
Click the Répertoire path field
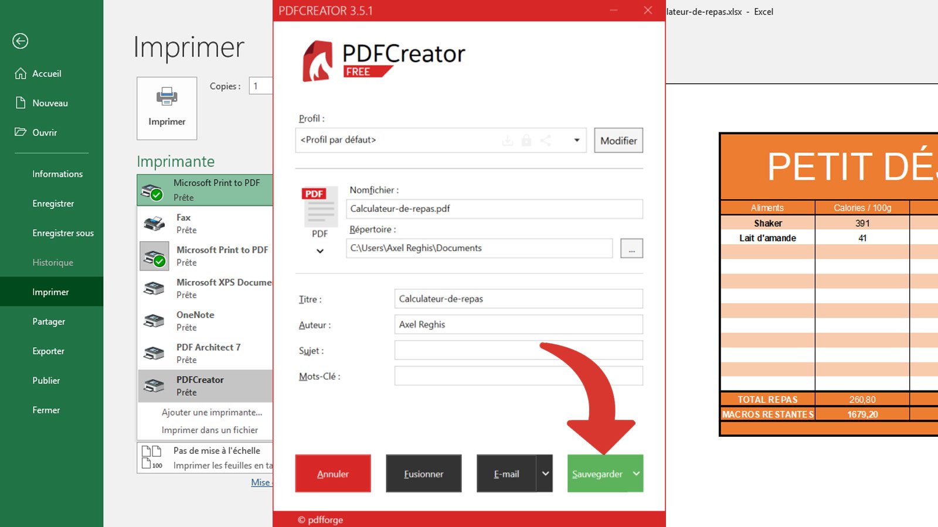click(480, 248)
